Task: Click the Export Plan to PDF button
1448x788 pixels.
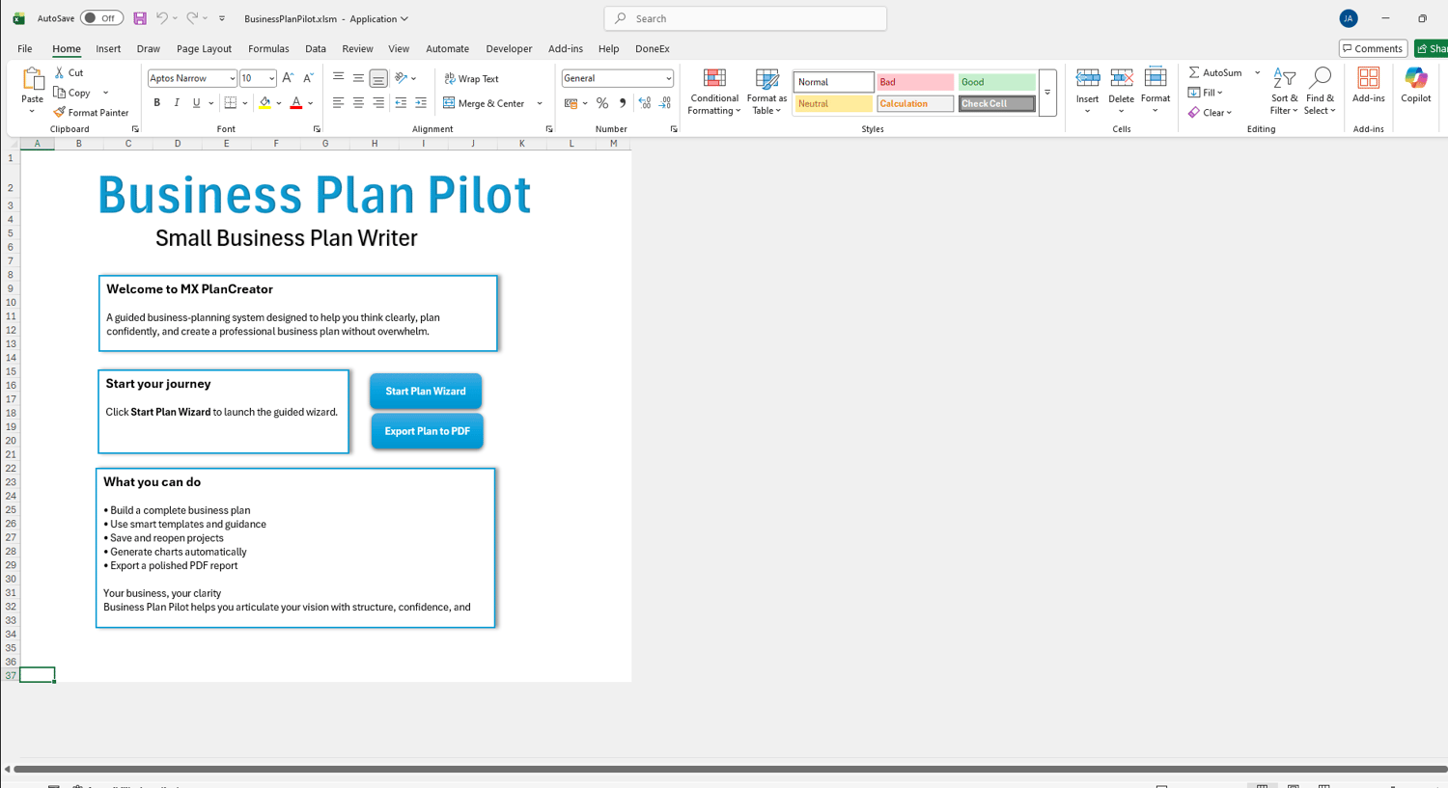Action: click(428, 431)
